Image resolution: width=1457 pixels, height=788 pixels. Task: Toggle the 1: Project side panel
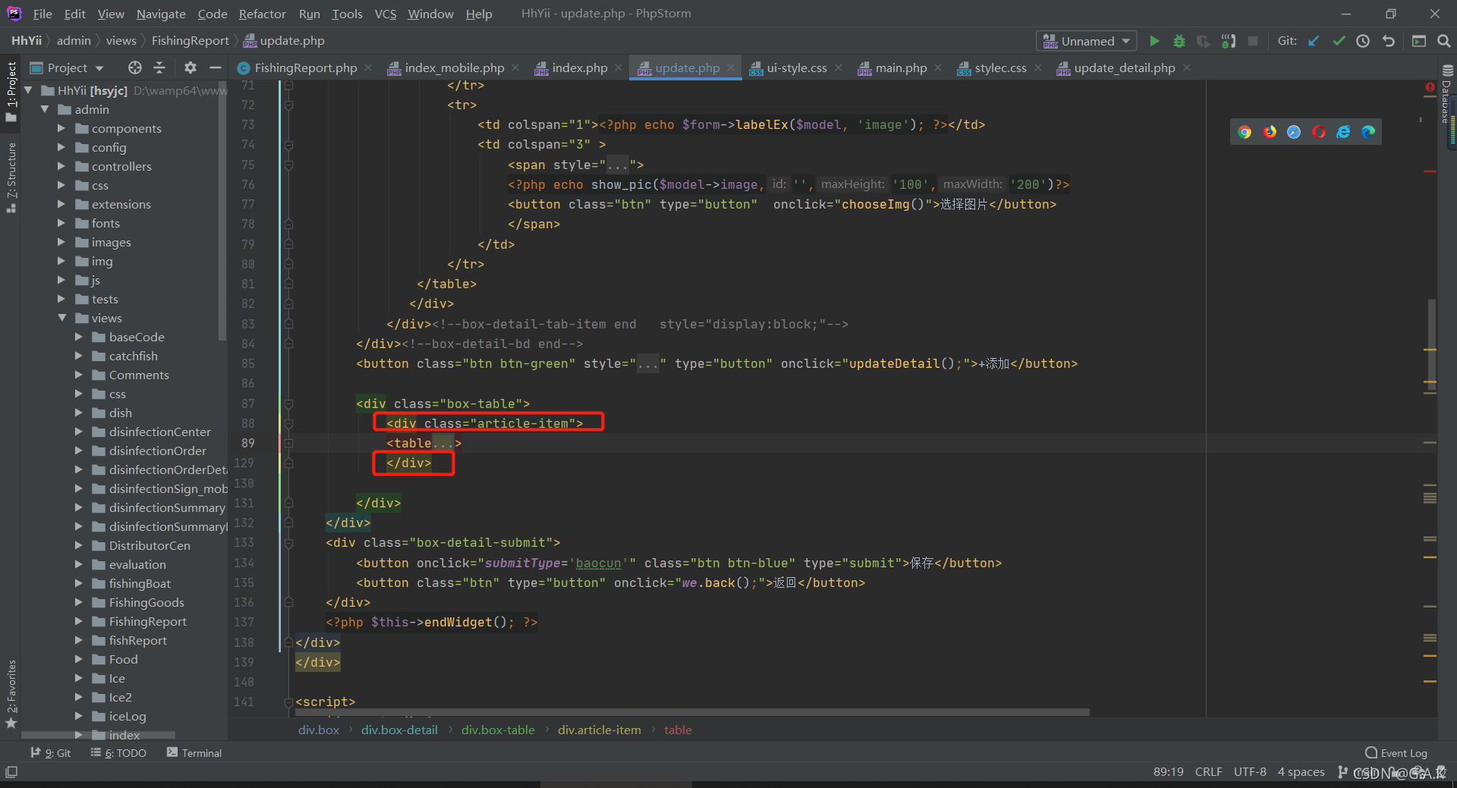point(11,91)
